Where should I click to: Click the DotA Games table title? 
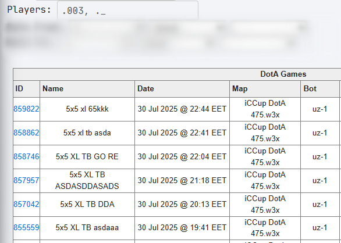tap(283, 74)
